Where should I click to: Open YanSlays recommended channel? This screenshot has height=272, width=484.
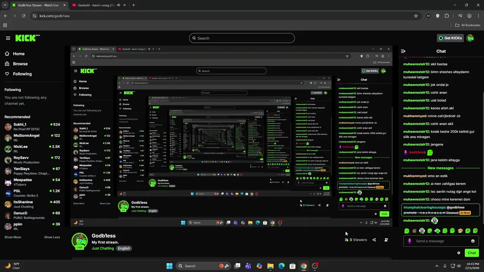point(32,171)
